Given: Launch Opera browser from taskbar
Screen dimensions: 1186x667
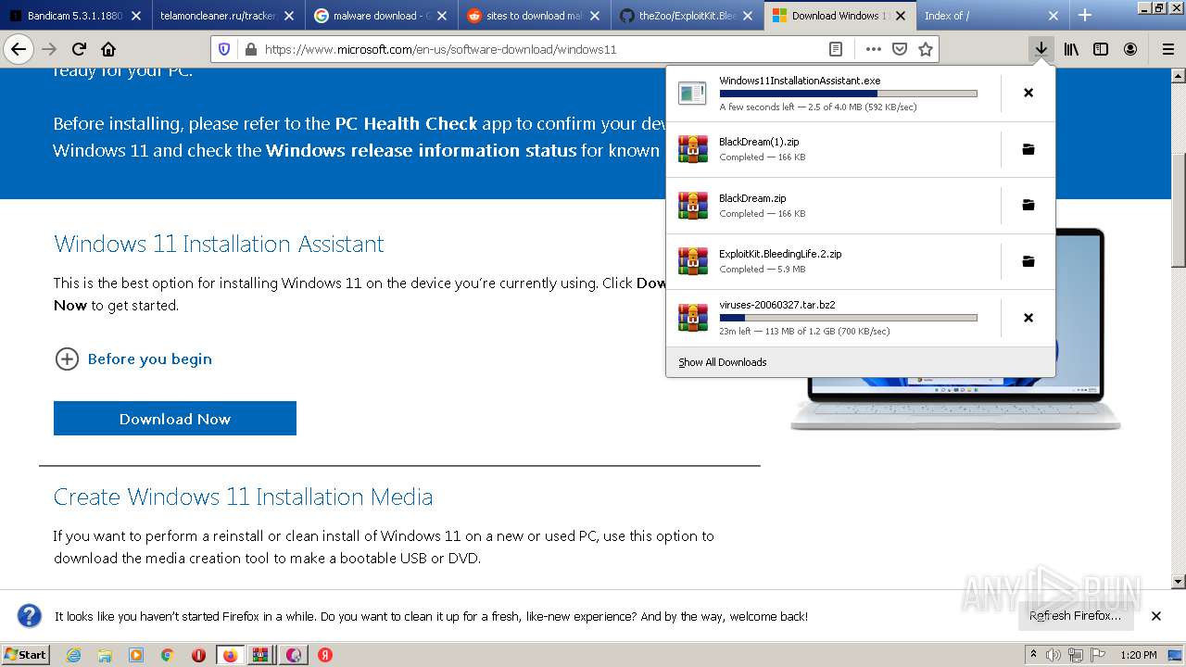Looking at the screenshot, I should point(199,655).
